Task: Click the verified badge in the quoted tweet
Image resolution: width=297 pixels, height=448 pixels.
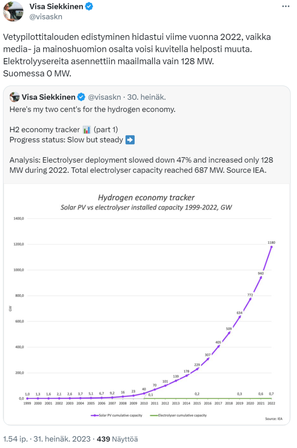Action: [81, 97]
